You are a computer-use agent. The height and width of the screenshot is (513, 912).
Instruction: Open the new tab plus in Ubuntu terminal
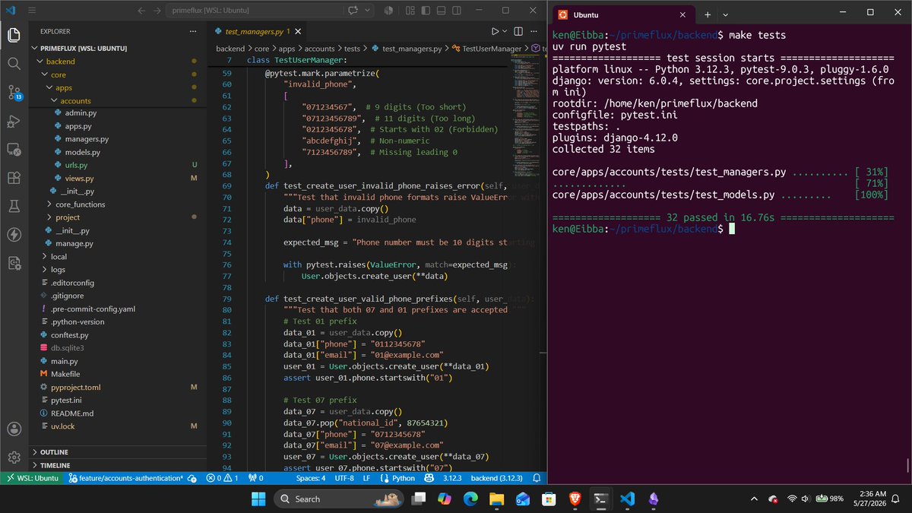pos(707,14)
